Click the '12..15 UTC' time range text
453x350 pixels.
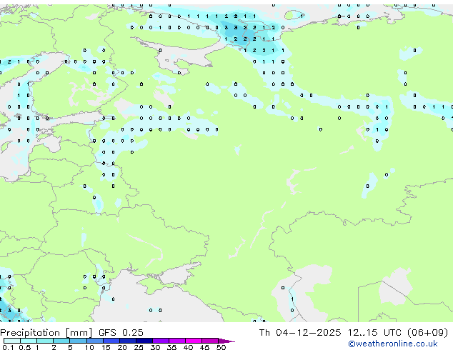click(374, 333)
